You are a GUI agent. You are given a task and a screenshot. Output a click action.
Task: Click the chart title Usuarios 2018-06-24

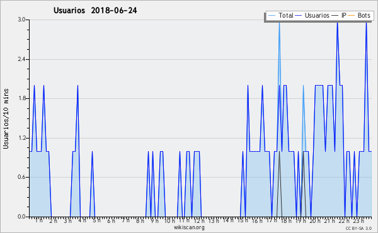click(x=95, y=10)
